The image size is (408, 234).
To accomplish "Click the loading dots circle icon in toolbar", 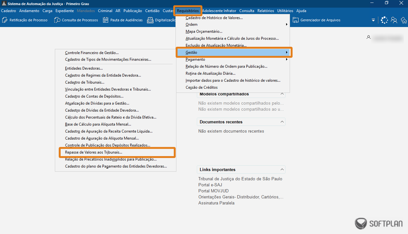I will tap(384, 20).
